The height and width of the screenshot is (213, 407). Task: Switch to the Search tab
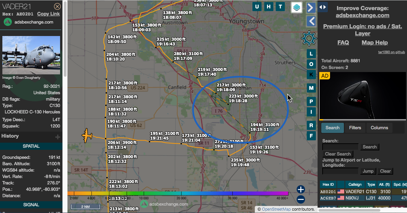[332, 128]
